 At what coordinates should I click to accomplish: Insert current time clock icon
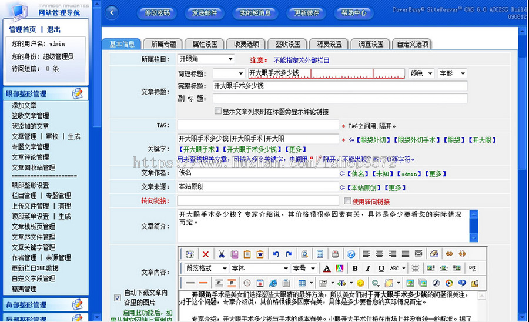tap(247, 283)
